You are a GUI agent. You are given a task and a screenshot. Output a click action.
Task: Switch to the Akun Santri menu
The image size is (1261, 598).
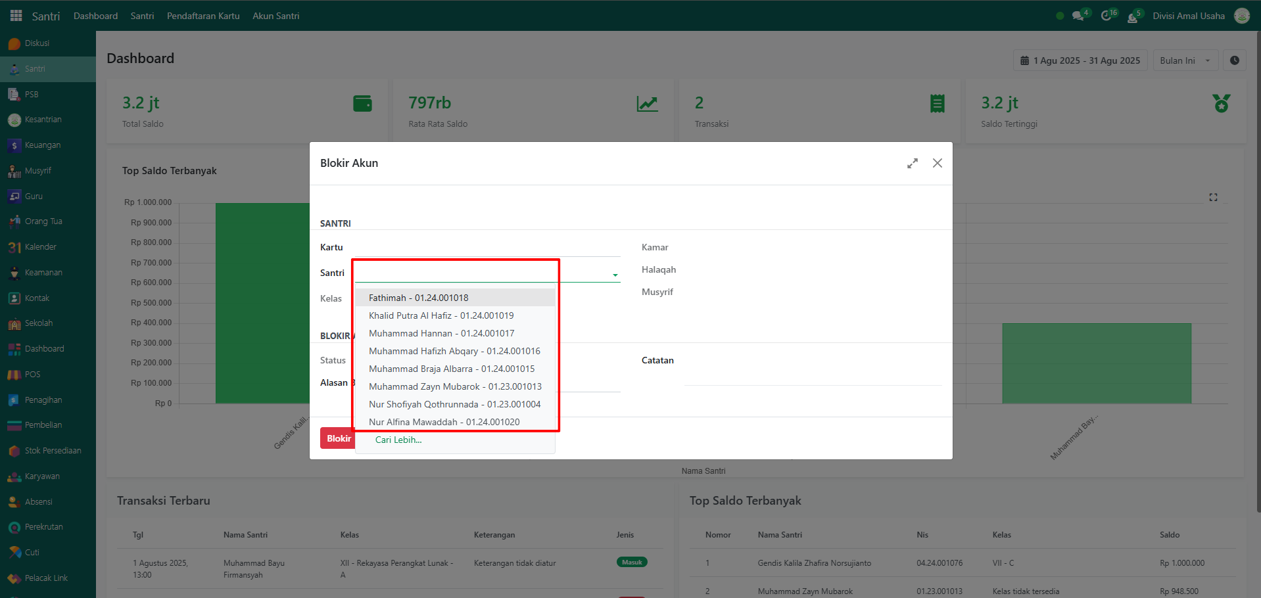pos(275,16)
